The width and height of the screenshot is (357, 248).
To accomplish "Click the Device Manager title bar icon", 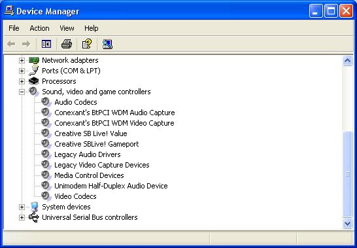I will (9, 10).
